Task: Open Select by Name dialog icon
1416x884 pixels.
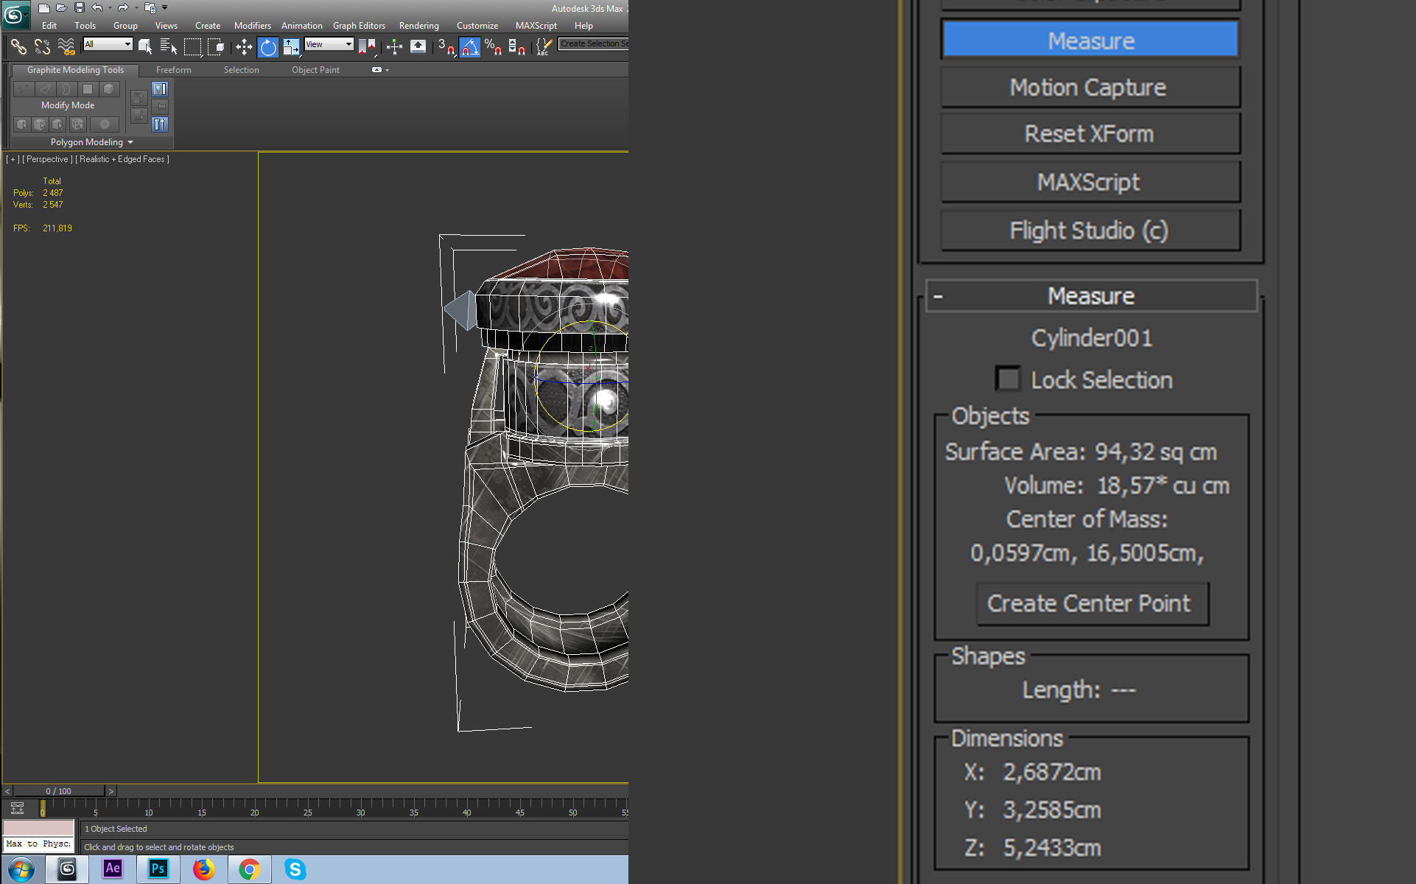Action: (169, 47)
